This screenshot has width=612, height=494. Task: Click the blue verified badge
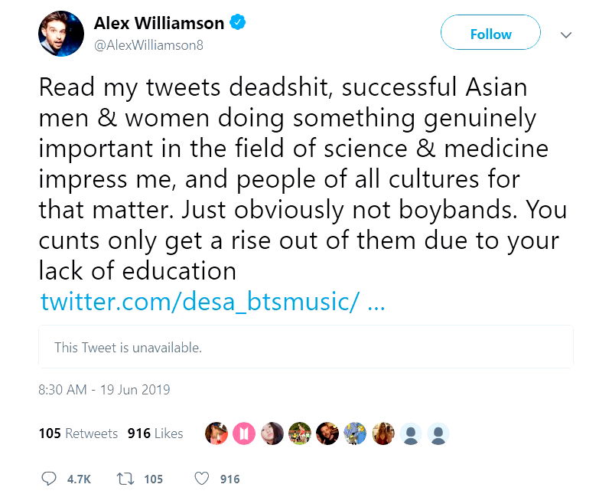tap(239, 23)
